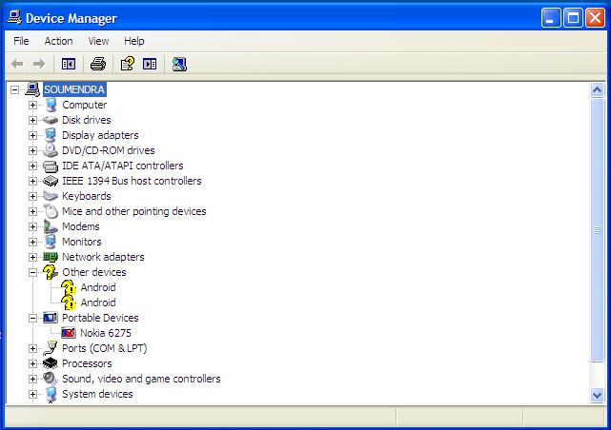Click the Processors chip icon
Viewport: 611px width, 430px height.
51,363
